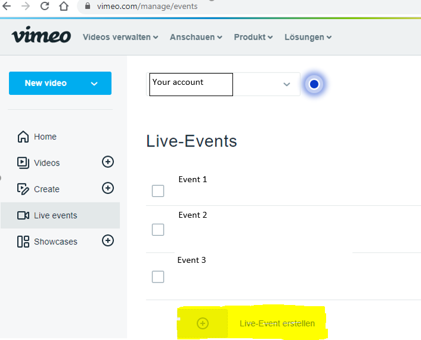
Task: Click the Vimeo logo
Action: click(41, 36)
